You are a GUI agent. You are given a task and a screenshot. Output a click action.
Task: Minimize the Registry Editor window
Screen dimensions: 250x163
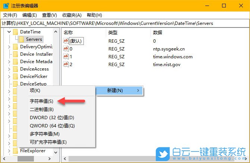click(x=207, y=6)
